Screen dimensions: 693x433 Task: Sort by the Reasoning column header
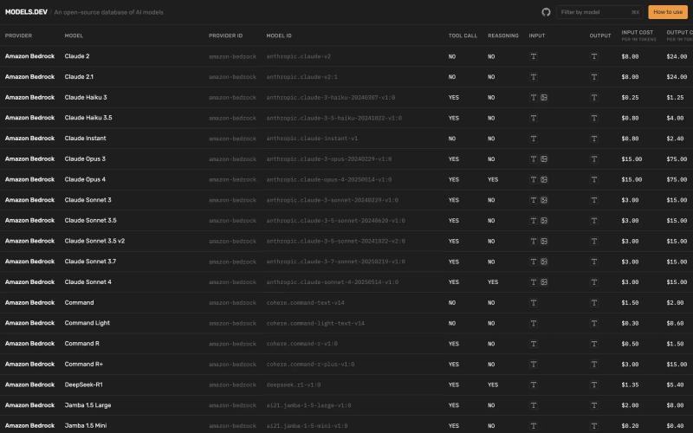(x=503, y=36)
